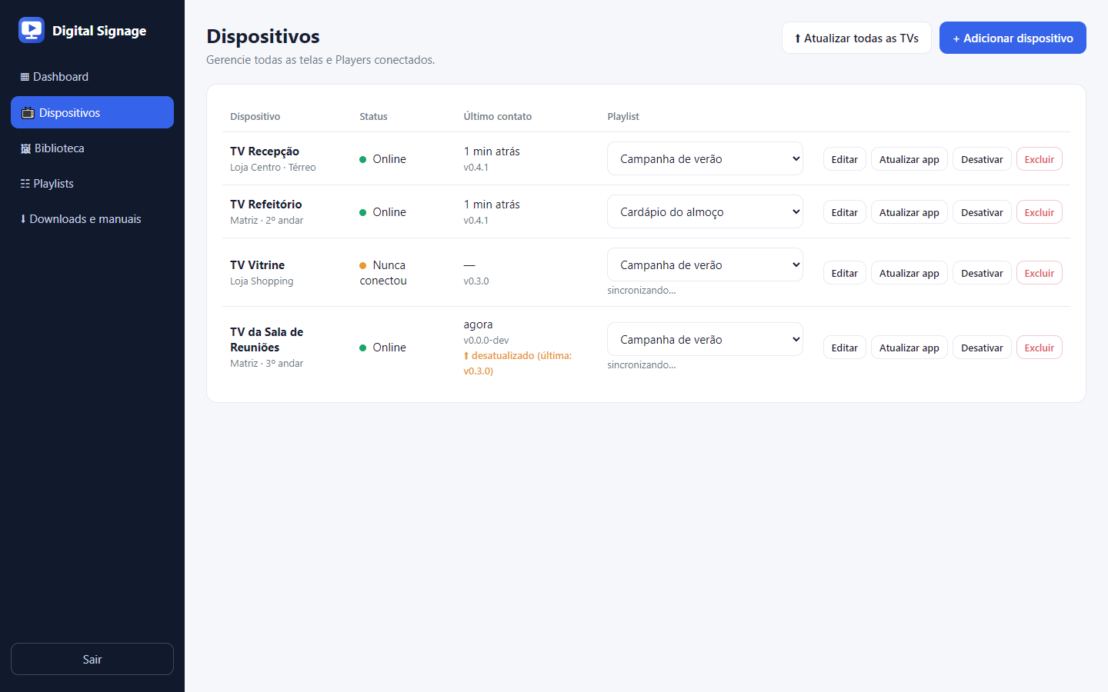The width and height of the screenshot is (1108, 692).
Task: Delete TV da Sala de Reuniões
Action: point(1040,348)
